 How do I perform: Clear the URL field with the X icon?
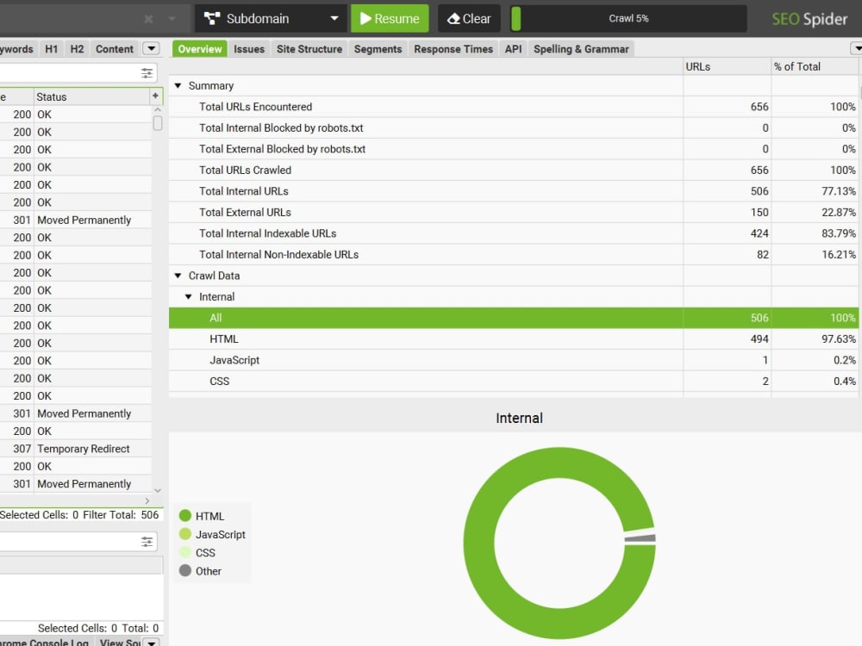pyautogui.click(x=148, y=19)
